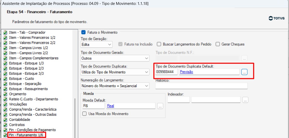Image resolution: width=289 pixels, height=138 pixels.
Task: Go to Estoque - Estoque 2/3 step
Action: [26, 68]
